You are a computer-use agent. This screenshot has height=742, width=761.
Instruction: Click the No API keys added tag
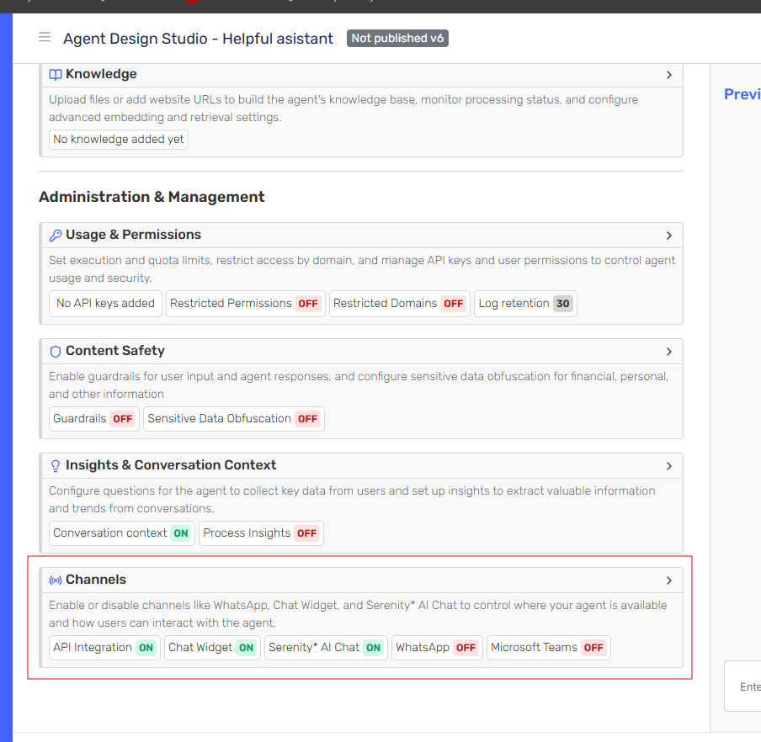point(105,304)
